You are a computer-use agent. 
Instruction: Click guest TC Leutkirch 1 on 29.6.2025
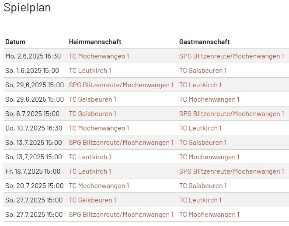[200, 85]
